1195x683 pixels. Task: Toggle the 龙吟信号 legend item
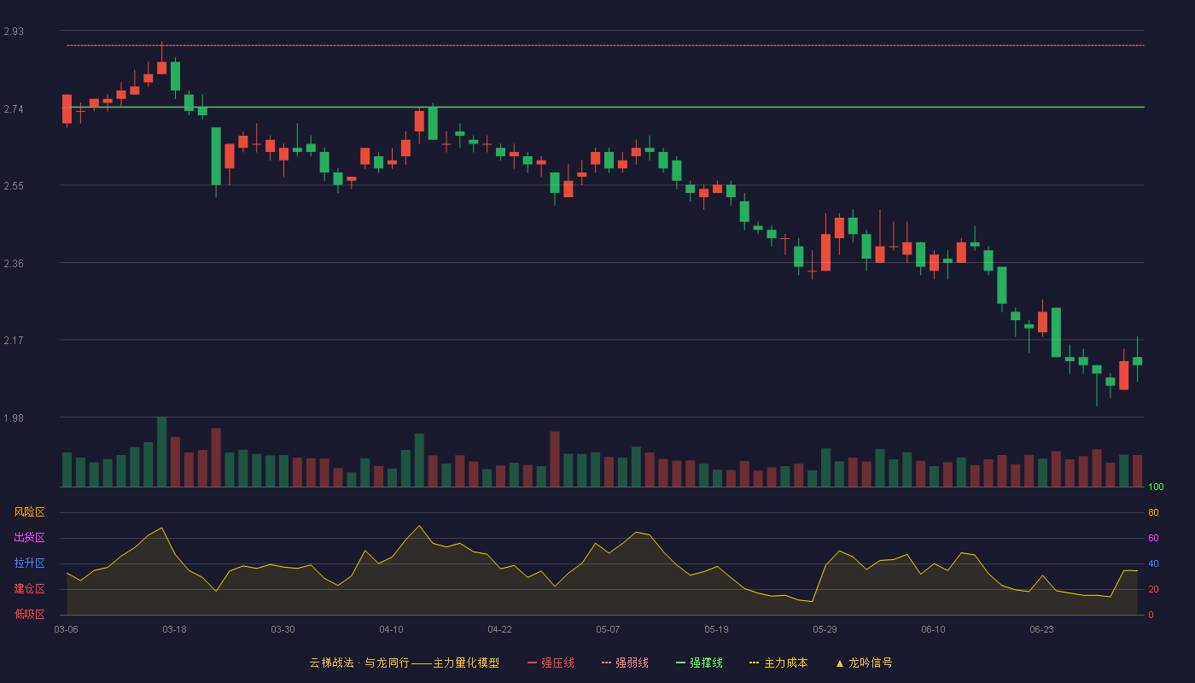pyautogui.click(x=863, y=663)
